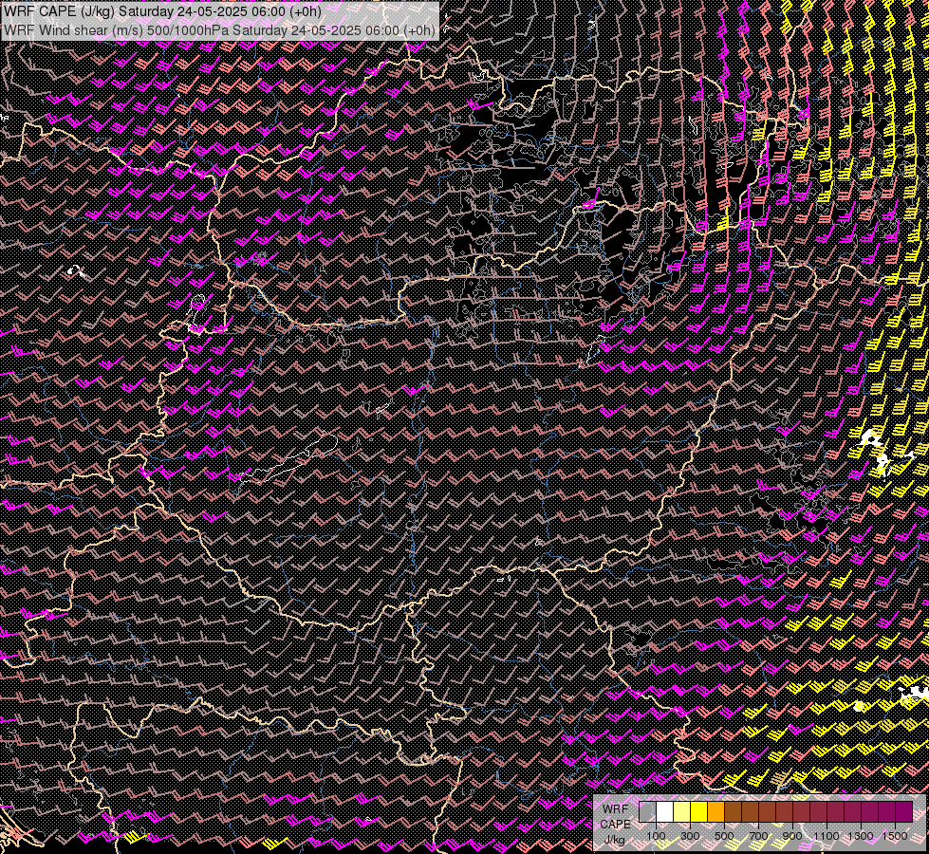Click the J/kg unit label in legend

614,840
